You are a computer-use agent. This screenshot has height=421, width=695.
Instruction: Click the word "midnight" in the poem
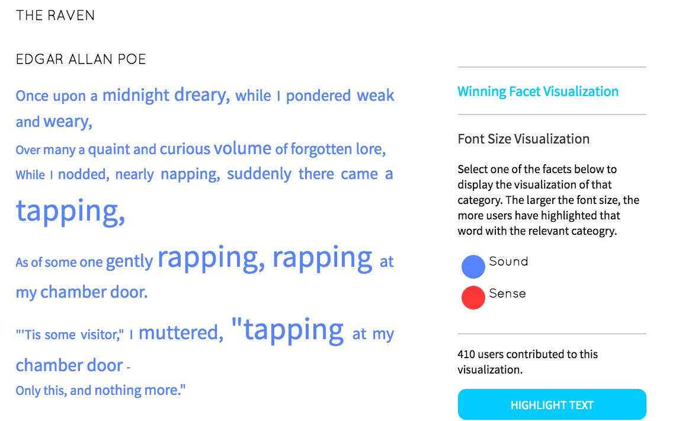(136, 95)
